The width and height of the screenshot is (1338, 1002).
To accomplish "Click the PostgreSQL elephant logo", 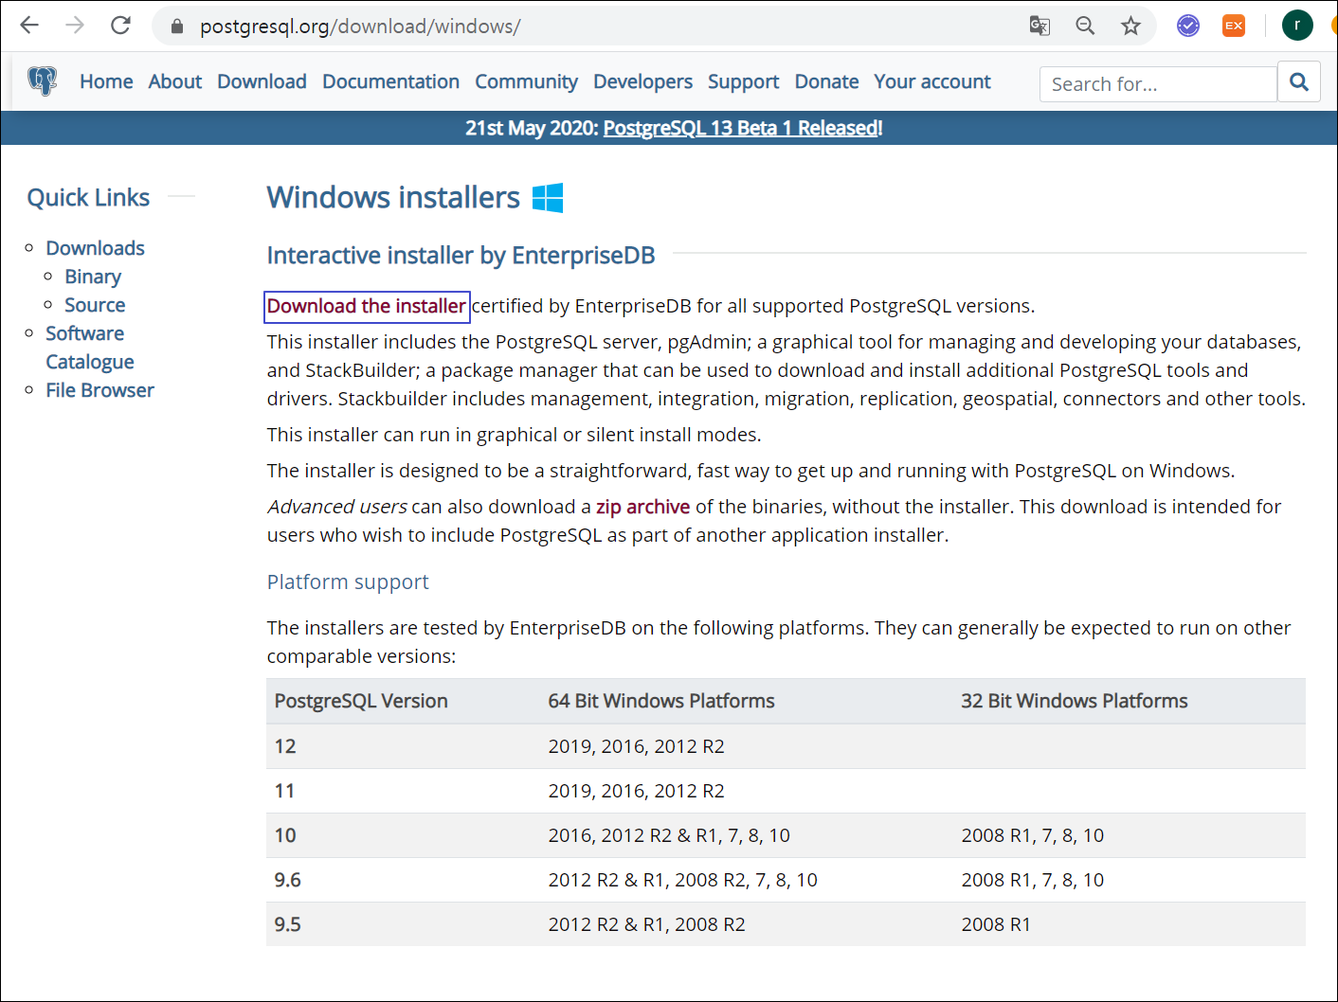I will click(x=43, y=81).
